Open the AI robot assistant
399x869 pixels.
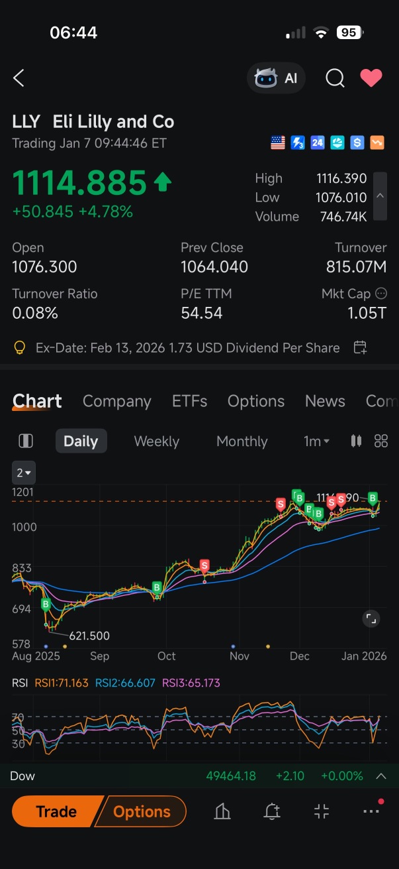pos(276,78)
